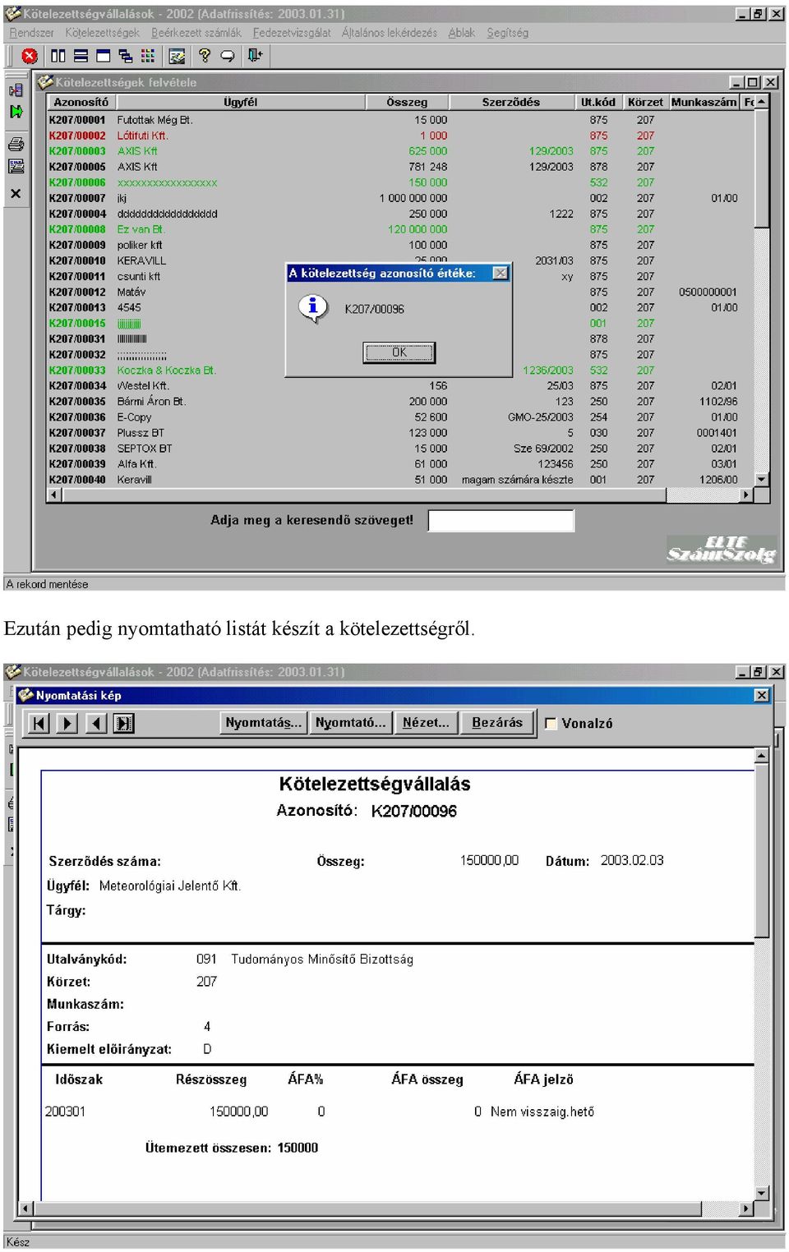Click the table's horizontal scroll-right arrow
The image size is (789, 1252).
pyautogui.click(x=746, y=495)
